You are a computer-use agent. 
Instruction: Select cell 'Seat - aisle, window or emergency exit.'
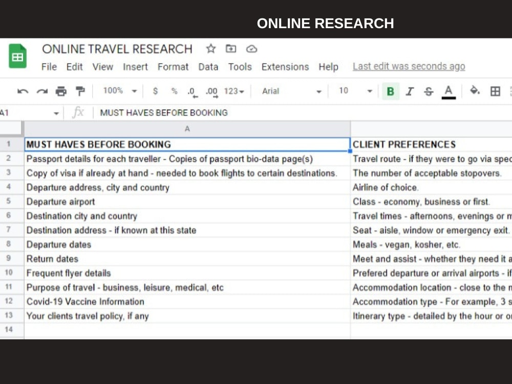tap(431, 230)
